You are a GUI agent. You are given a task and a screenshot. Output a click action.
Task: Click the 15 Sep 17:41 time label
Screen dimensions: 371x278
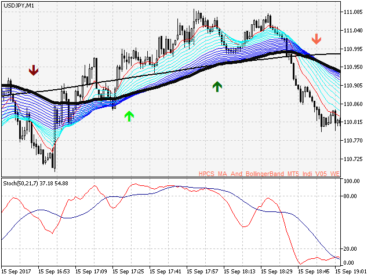click(x=165, y=272)
